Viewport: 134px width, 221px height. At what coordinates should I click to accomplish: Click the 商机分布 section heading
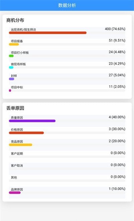tap(15, 20)
